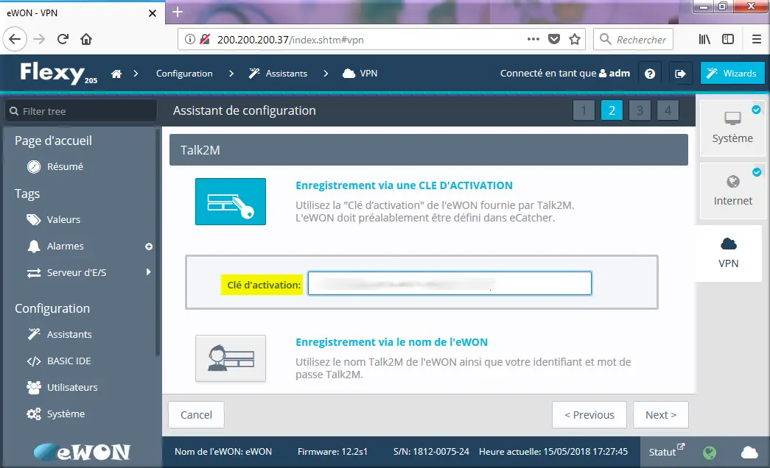Expand Alarmes with plus icon
The width and height of the screenshot is (770, 468).
pos(149,247)
